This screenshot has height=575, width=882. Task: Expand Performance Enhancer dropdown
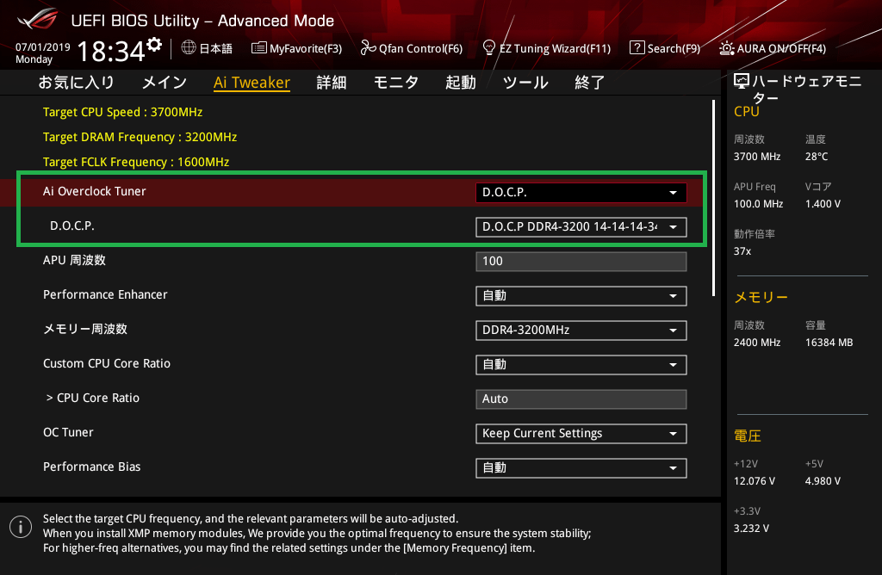(581, 296)
